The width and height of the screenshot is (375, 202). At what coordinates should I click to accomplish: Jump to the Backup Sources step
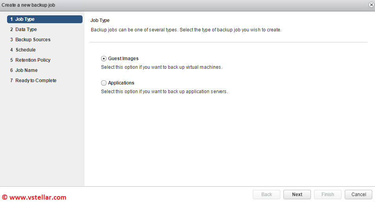pyautogui.click(x=33, y=40)
